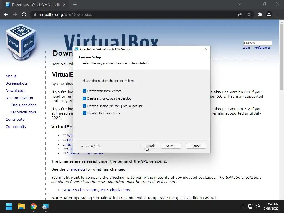Close the VirtualBox Setup dialog
The width and height of the screenshot is (284, 213).
click(x=206, y=49)
